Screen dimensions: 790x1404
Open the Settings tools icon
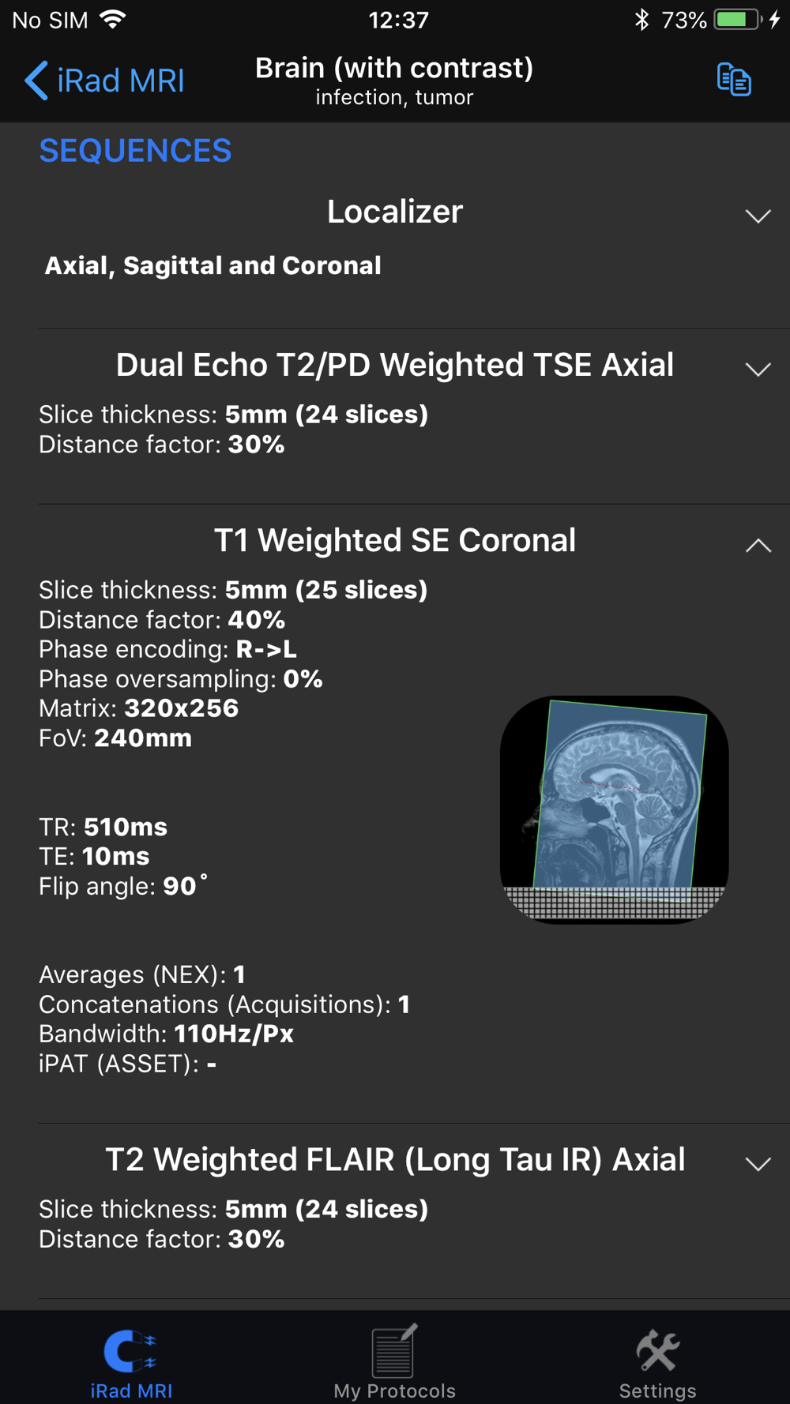658,1350
